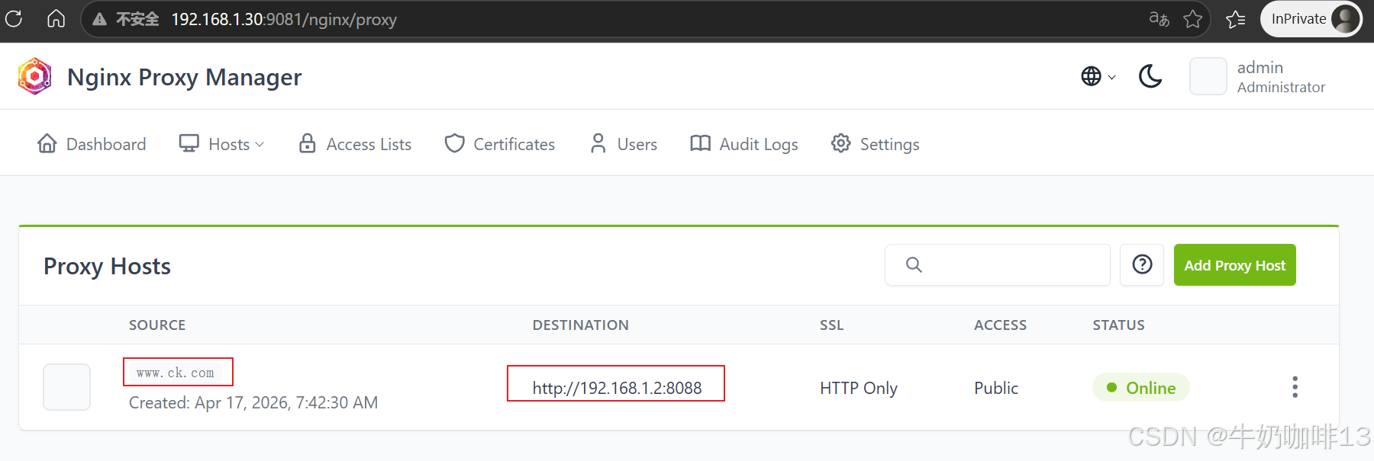Open row actions three-dot menu for www.ck.com
Screen dimensions: 1374x461
point(1295,387)
